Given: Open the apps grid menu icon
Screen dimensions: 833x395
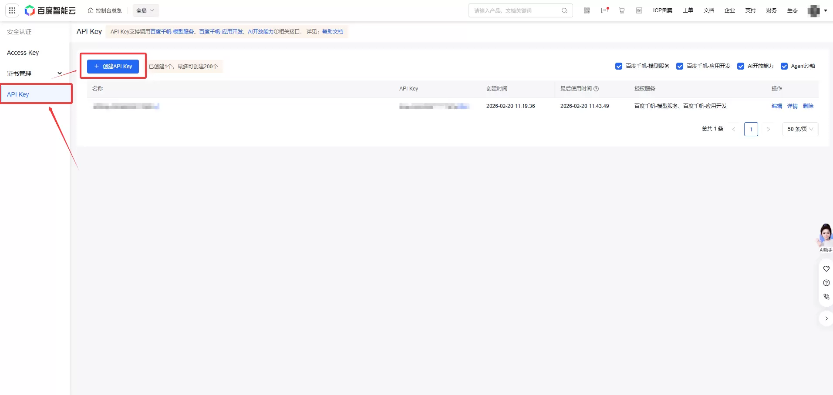Looking at the screenshot, I should 12,10.
